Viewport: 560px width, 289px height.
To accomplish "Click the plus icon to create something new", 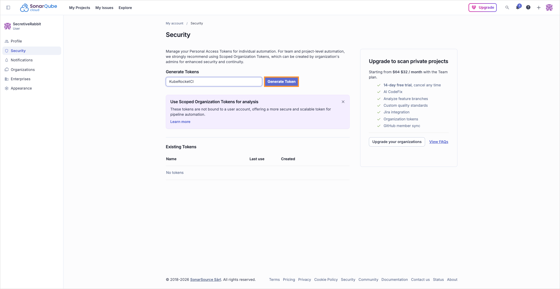I will click(538, 8).
